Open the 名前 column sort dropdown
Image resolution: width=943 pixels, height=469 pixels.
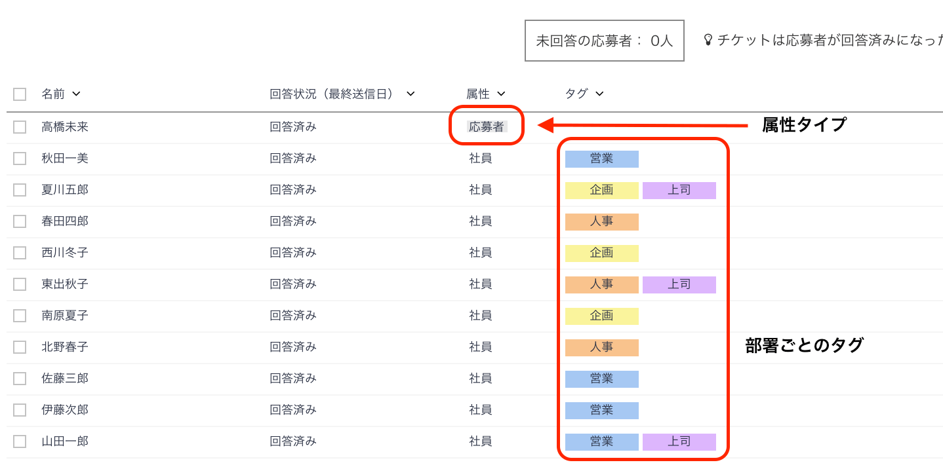coord(77,94)
